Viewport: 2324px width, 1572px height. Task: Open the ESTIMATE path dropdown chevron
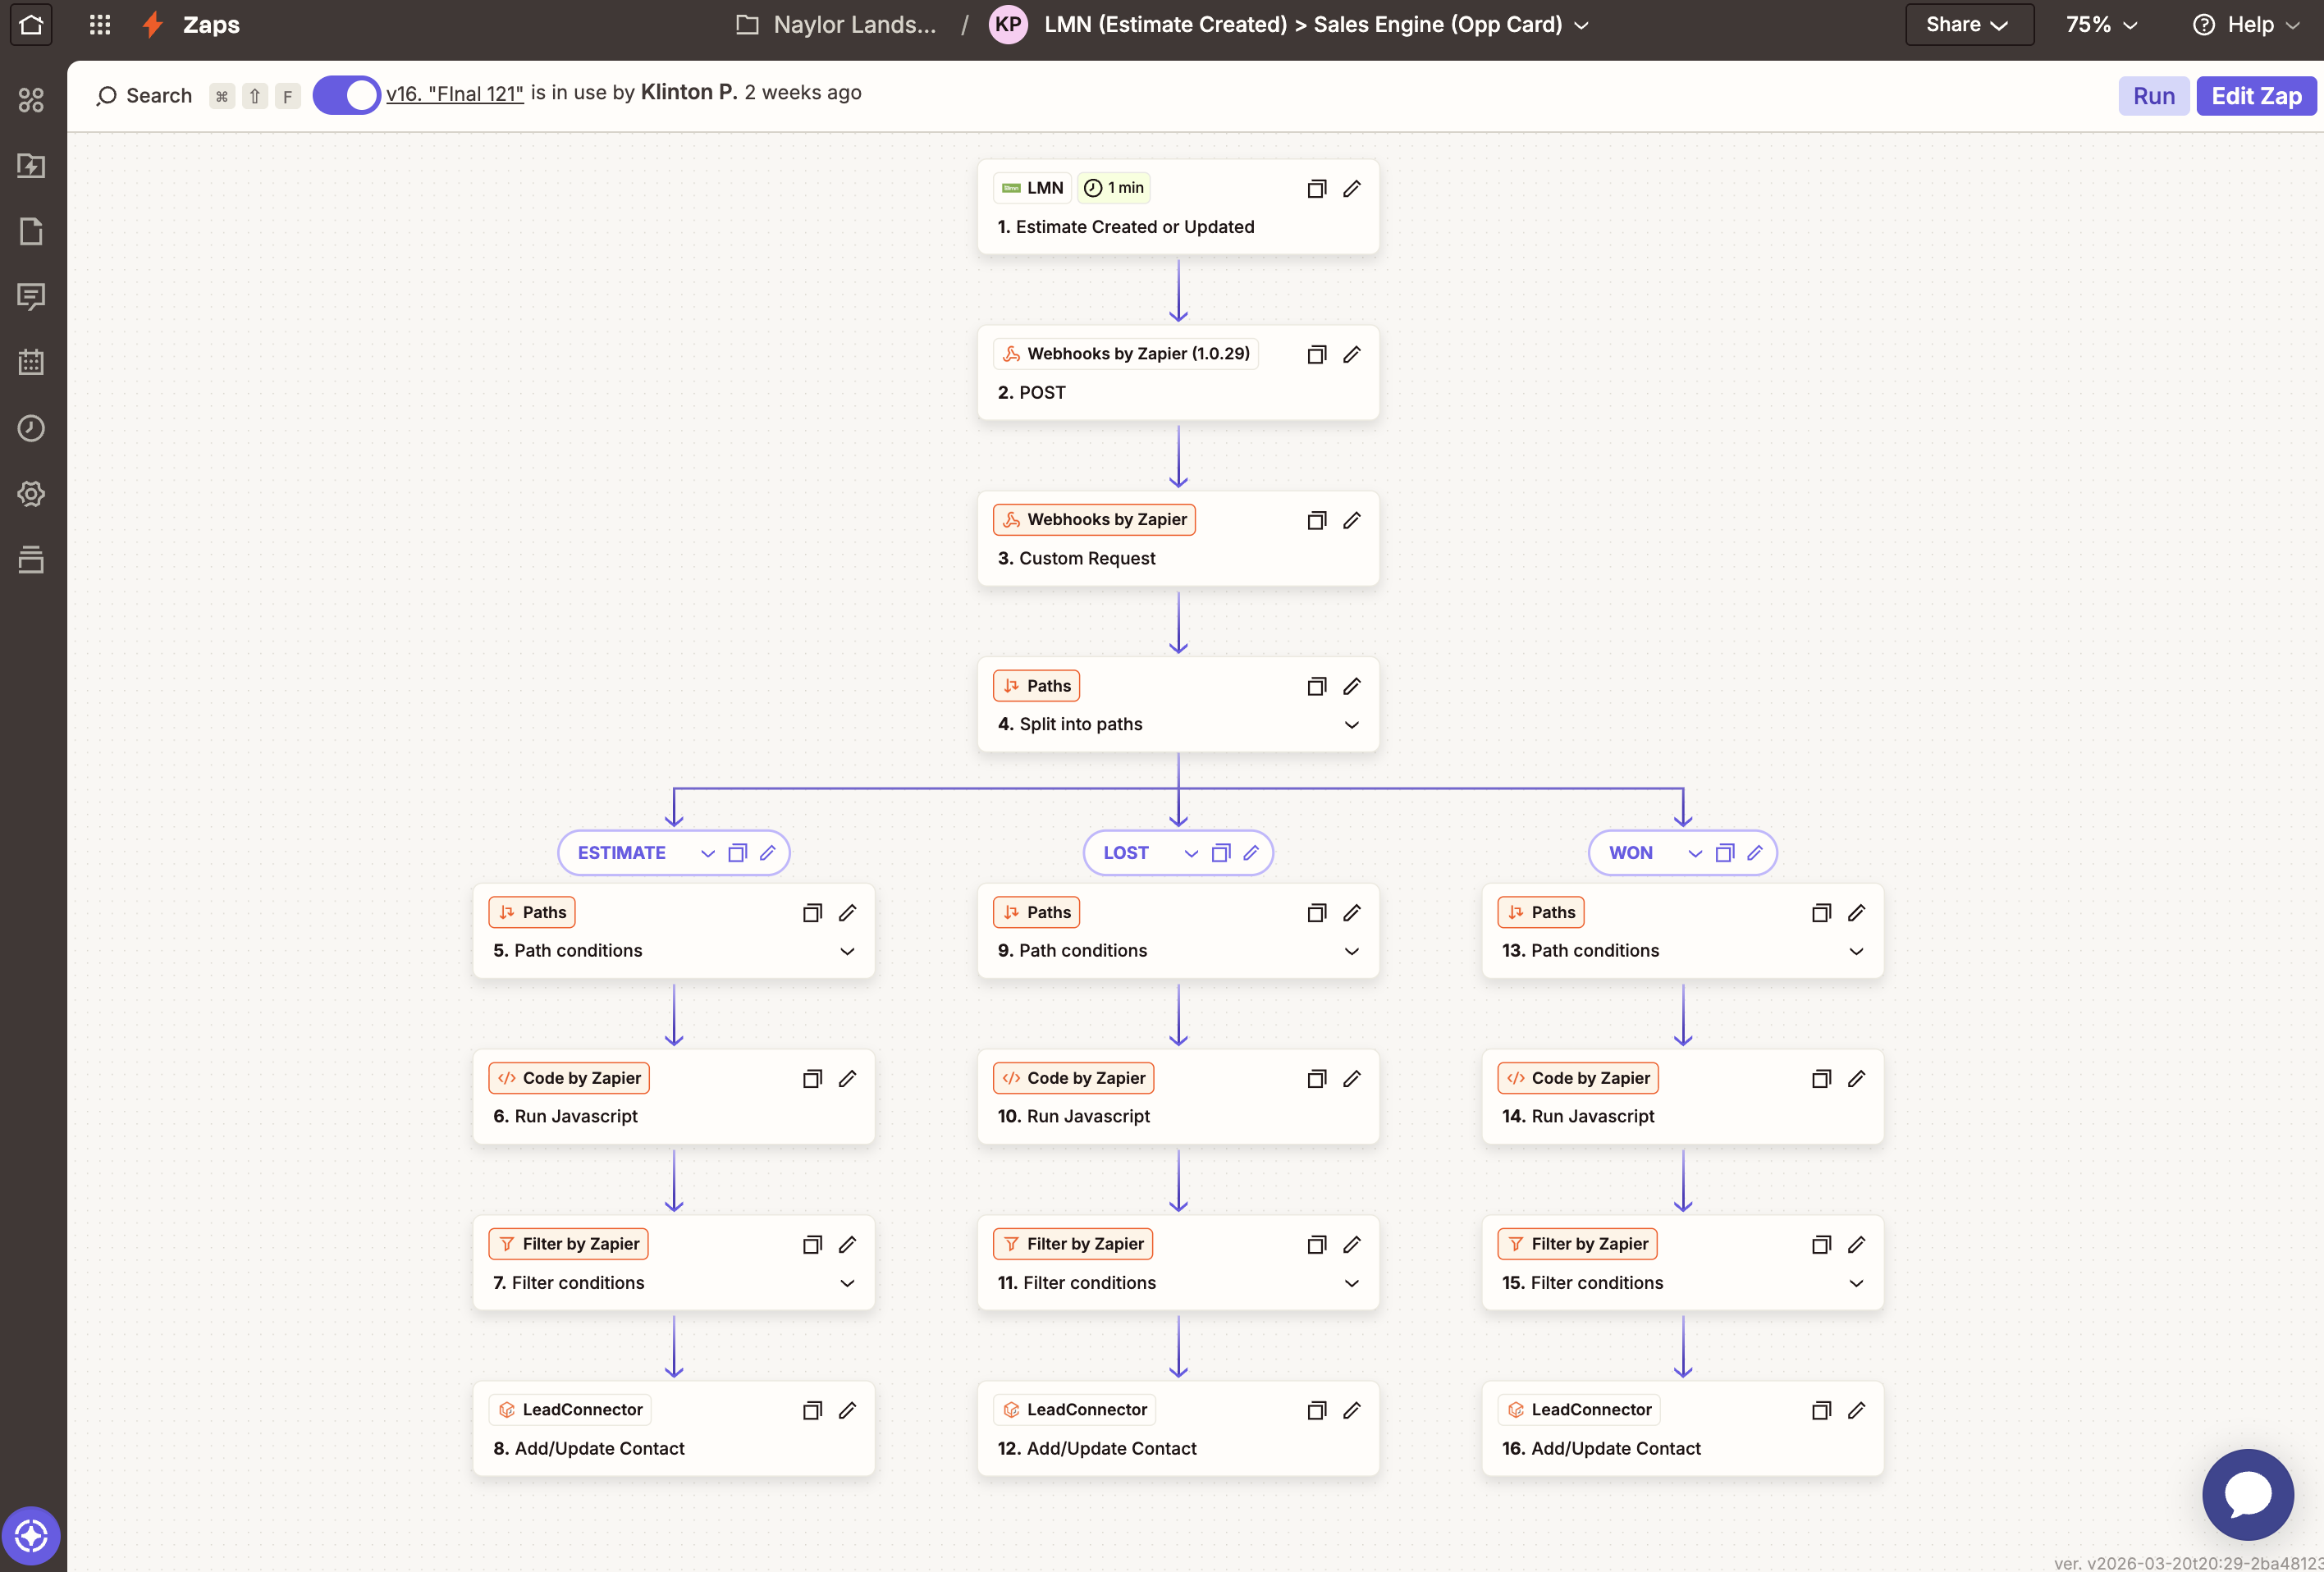pos(708,853)
